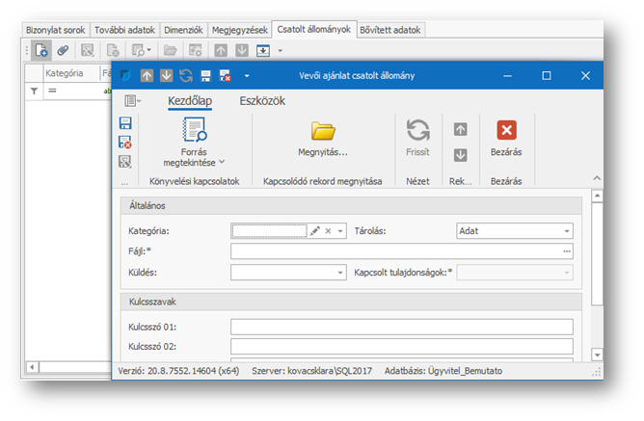
Task: Click the pencil edit icon in Kategória field
Action: pyautogui.click(x=314, y=231)
